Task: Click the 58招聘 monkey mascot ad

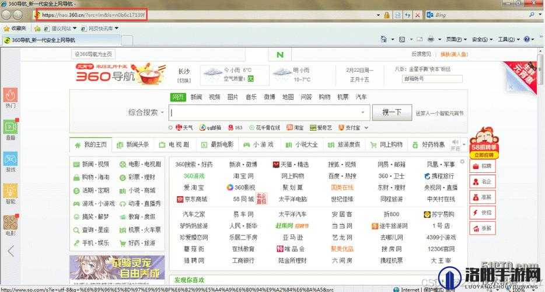Action: point(484,142)
